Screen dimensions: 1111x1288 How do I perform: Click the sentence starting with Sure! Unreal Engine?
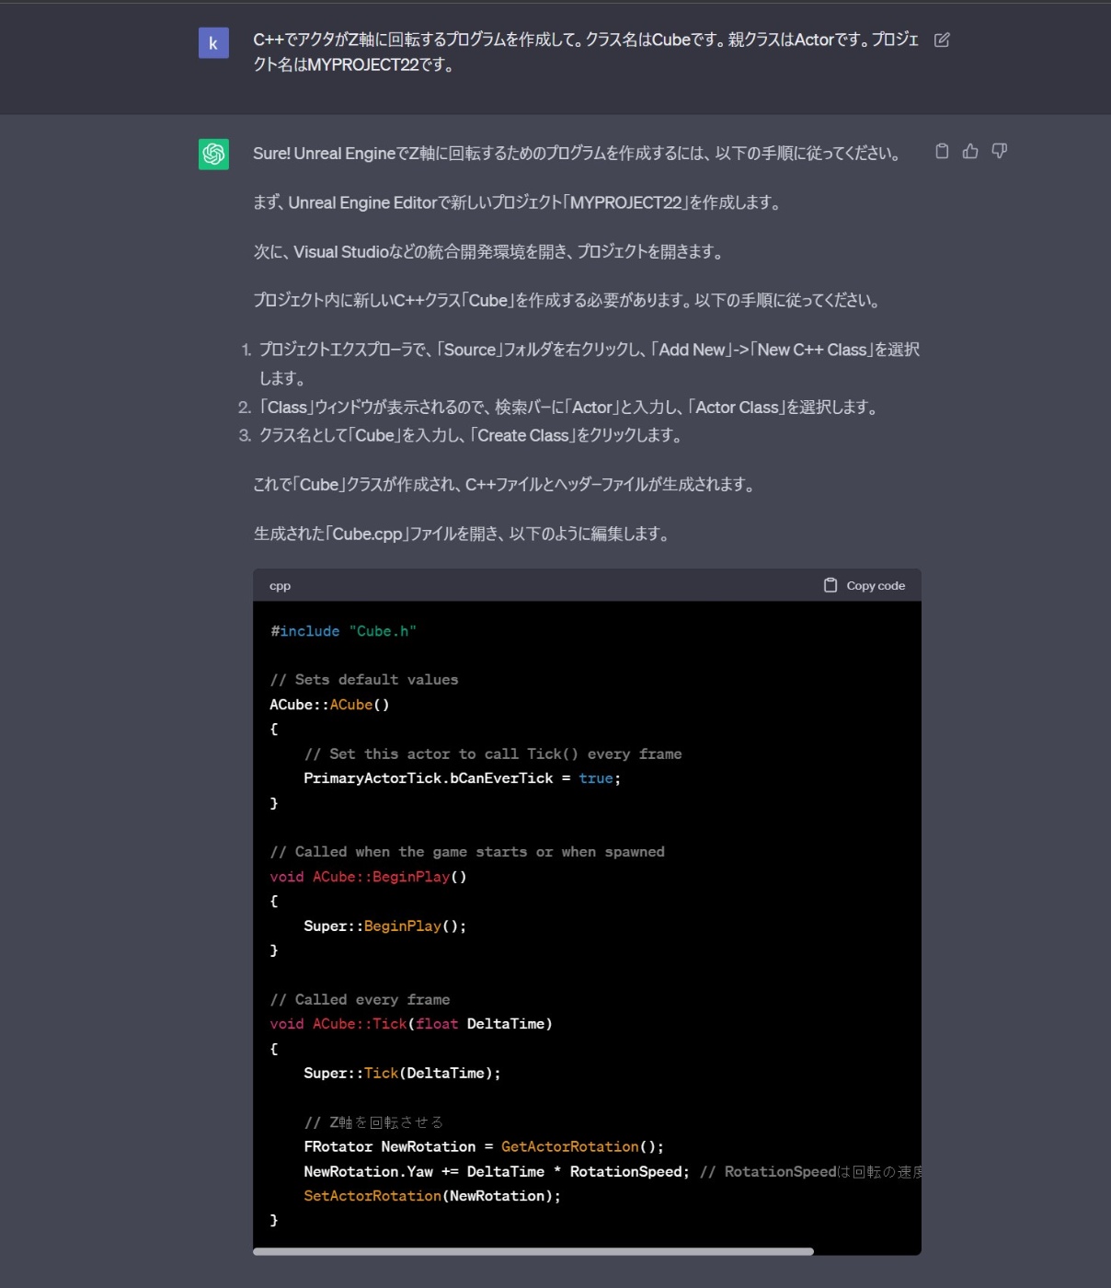578,154
